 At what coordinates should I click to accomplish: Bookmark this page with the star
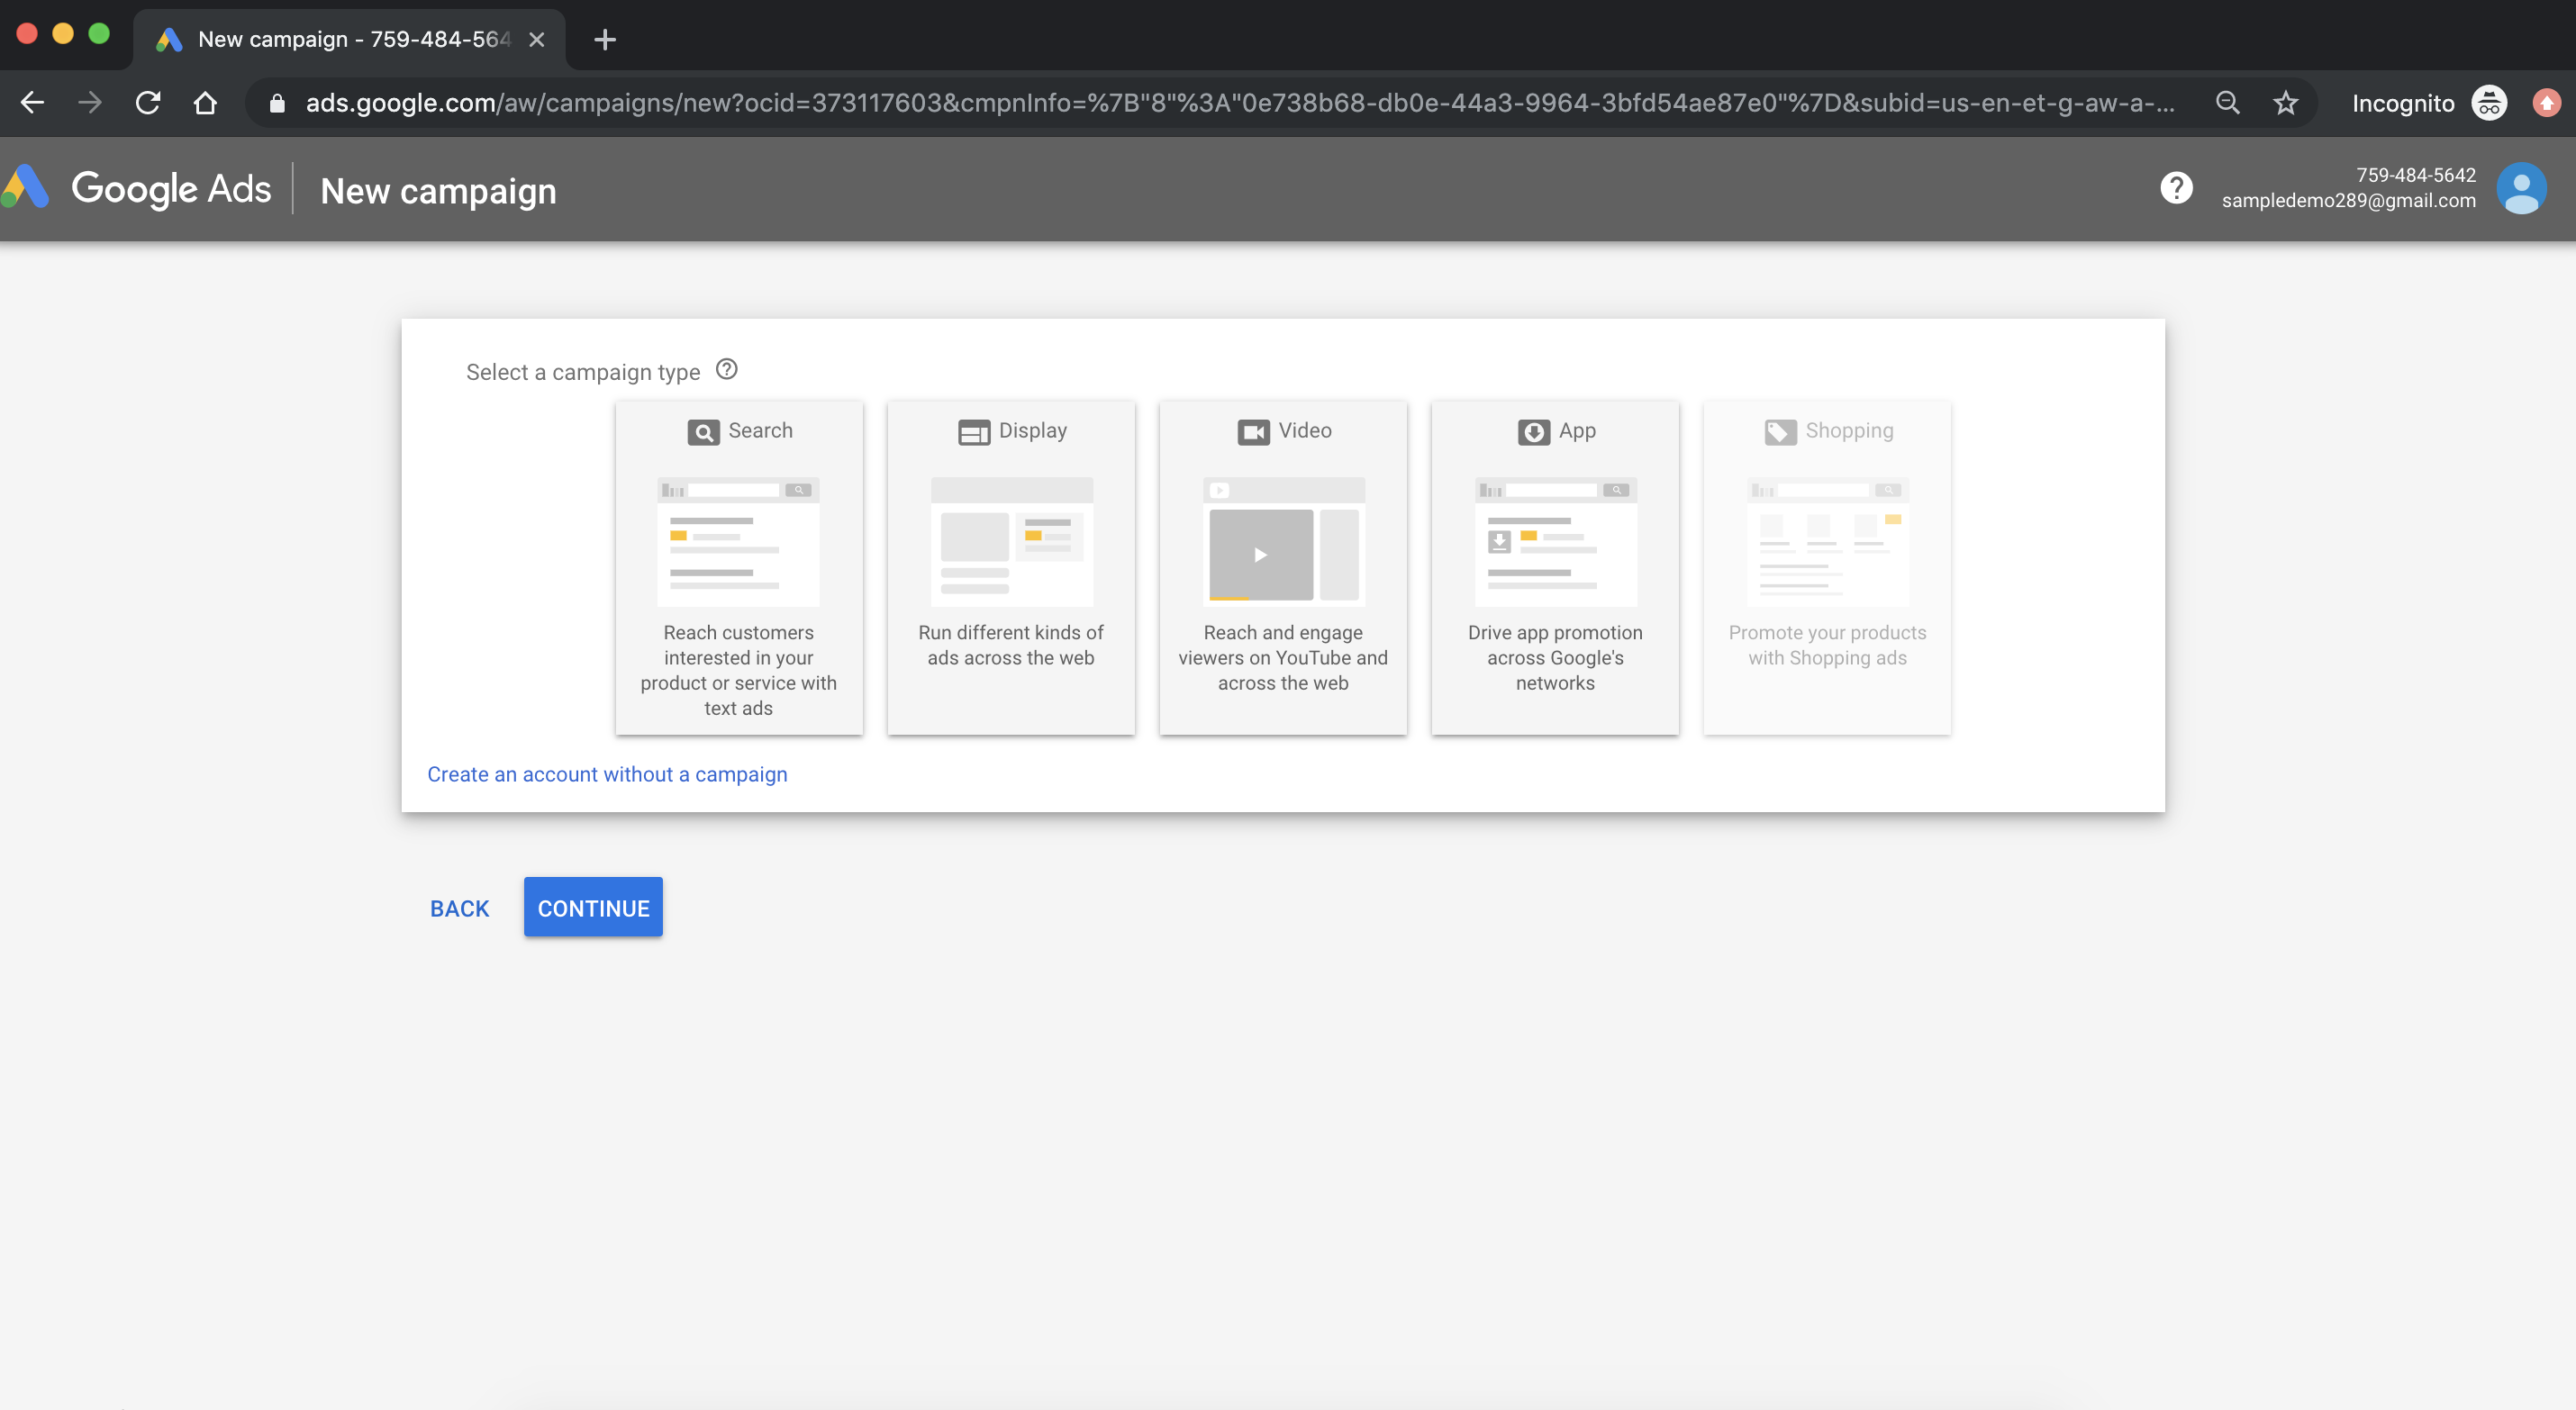[2285, 103]
